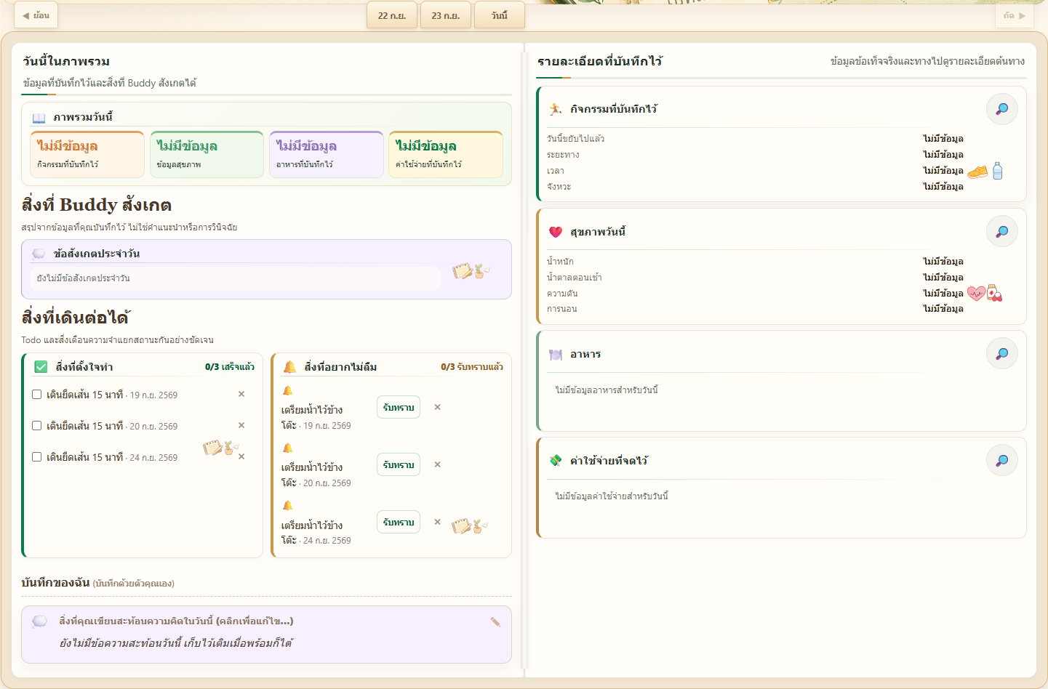Click the text ยังไม่มีข้อสังเกตประจำวัน
The height and width of the screenshot is (689, 1048).
[x=84, y=278]
